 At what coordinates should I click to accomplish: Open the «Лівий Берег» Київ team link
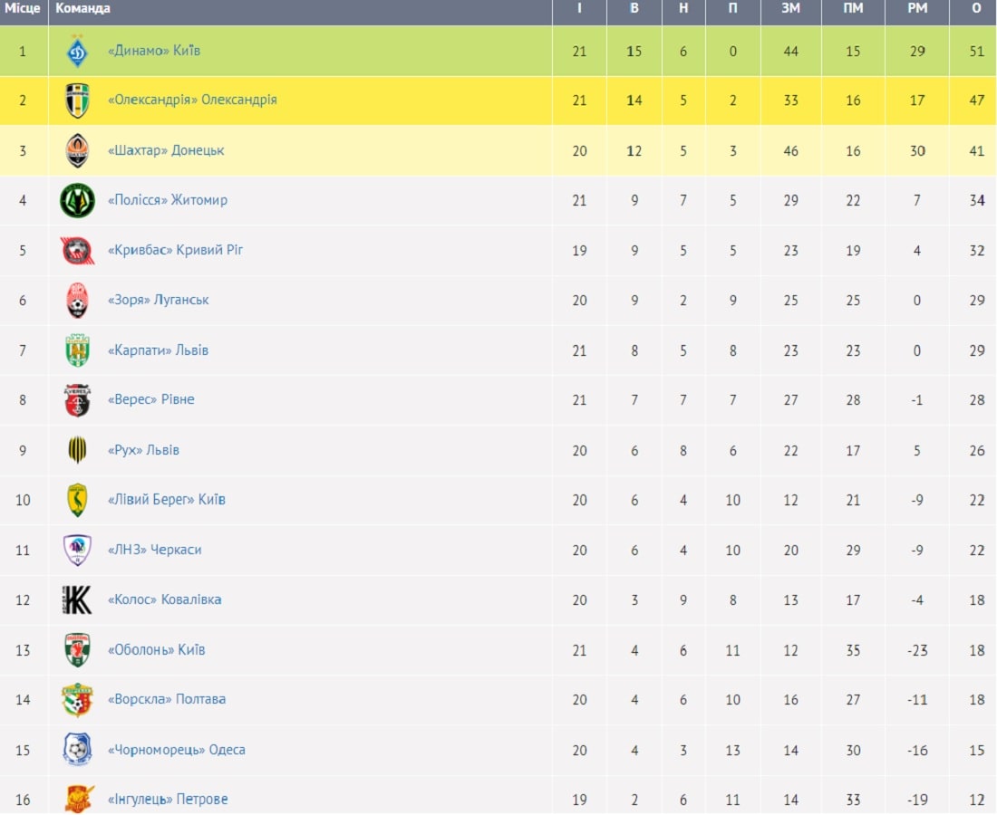point(167,499)
